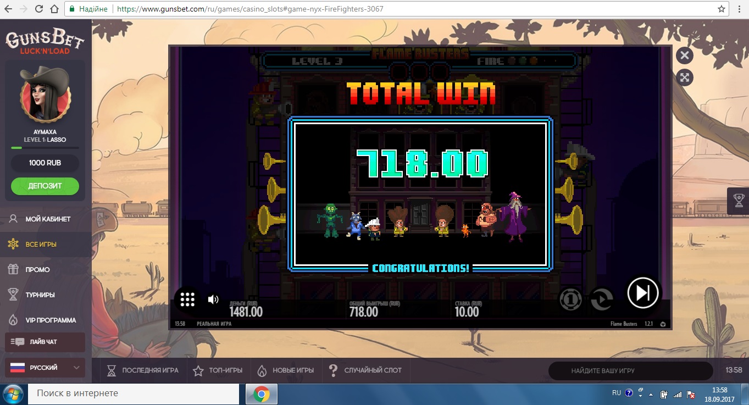Click the TOTAL WIN 718.00 amount
Viewport: 749px width, 405px height.
point(422,163)
